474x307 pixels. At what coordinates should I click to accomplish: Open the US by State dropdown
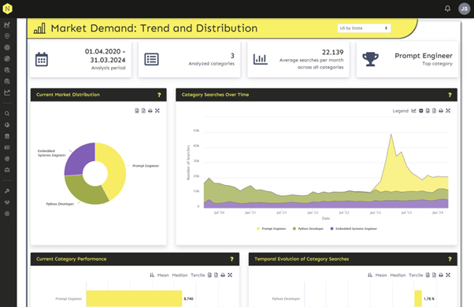[364, 28]
